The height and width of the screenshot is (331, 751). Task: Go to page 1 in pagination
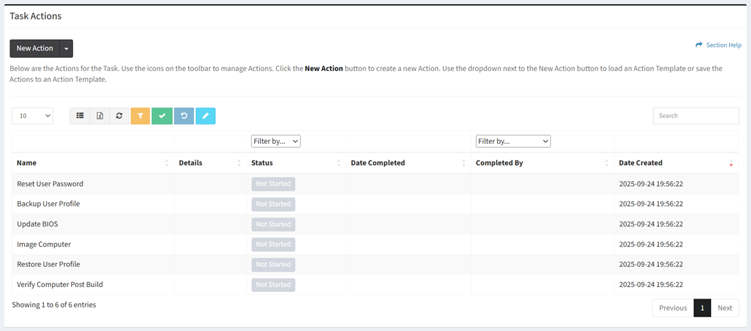tap(702, 308)
